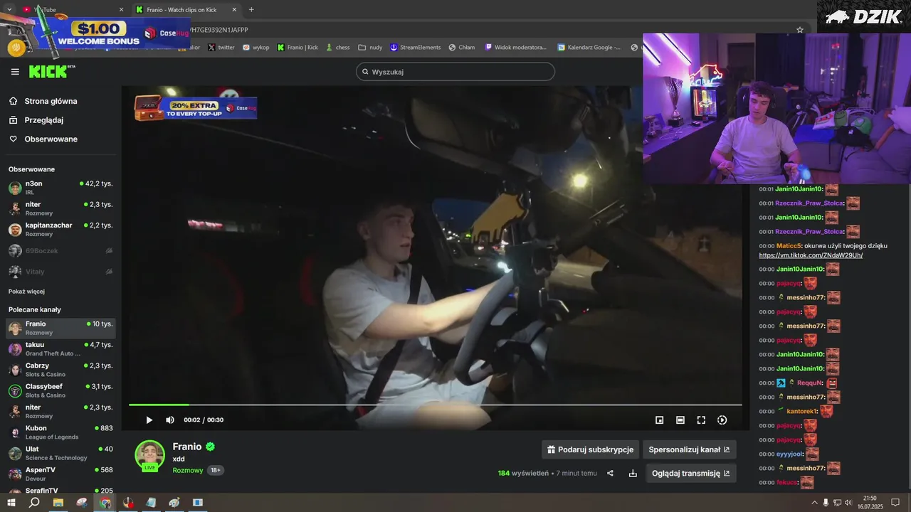Screen dimensions: 911x512
Task: Switch to the YouTube browser tab
Action: coord(71,10)
